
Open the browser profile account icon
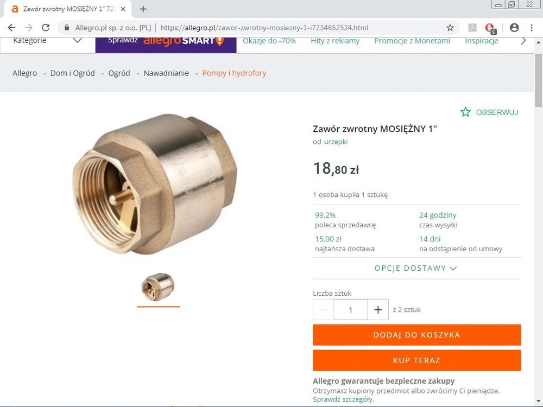point(514,28)
